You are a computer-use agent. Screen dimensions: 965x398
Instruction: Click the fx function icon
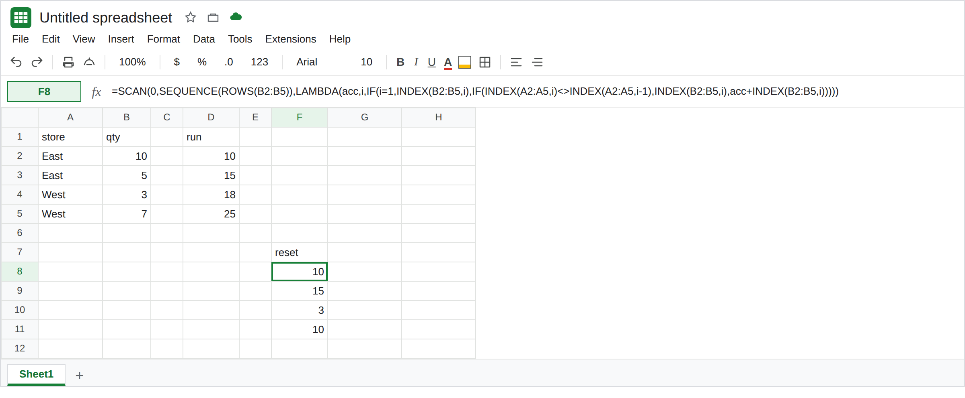(96, 92)
